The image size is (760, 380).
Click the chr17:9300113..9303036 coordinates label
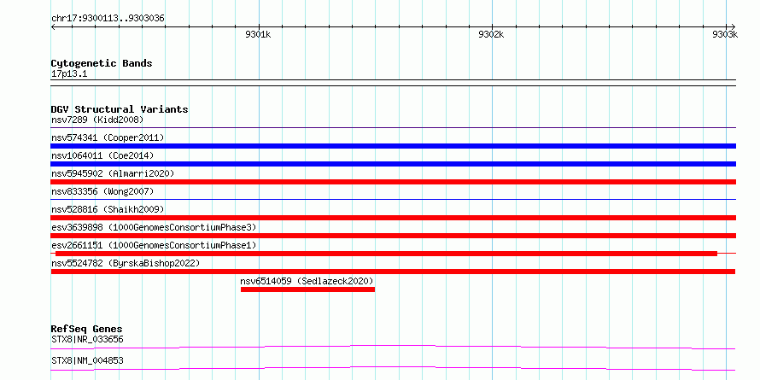[x=108, y=19]
